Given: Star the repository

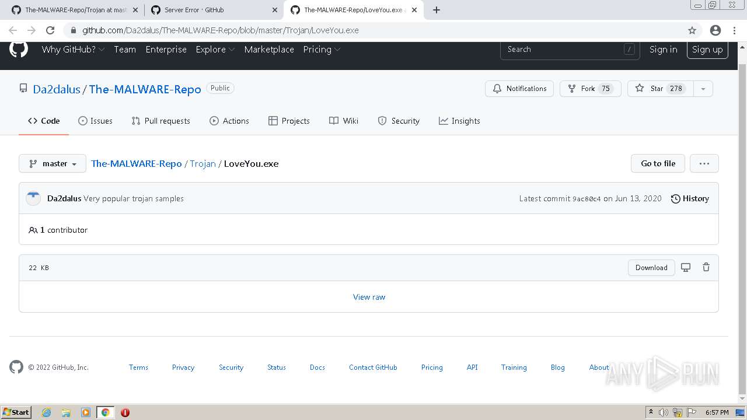Looking at the screenshot, I should pyautogui.click(x=661, y=89).
